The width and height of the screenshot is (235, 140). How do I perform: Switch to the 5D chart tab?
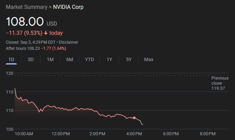[x=31, y=59]
